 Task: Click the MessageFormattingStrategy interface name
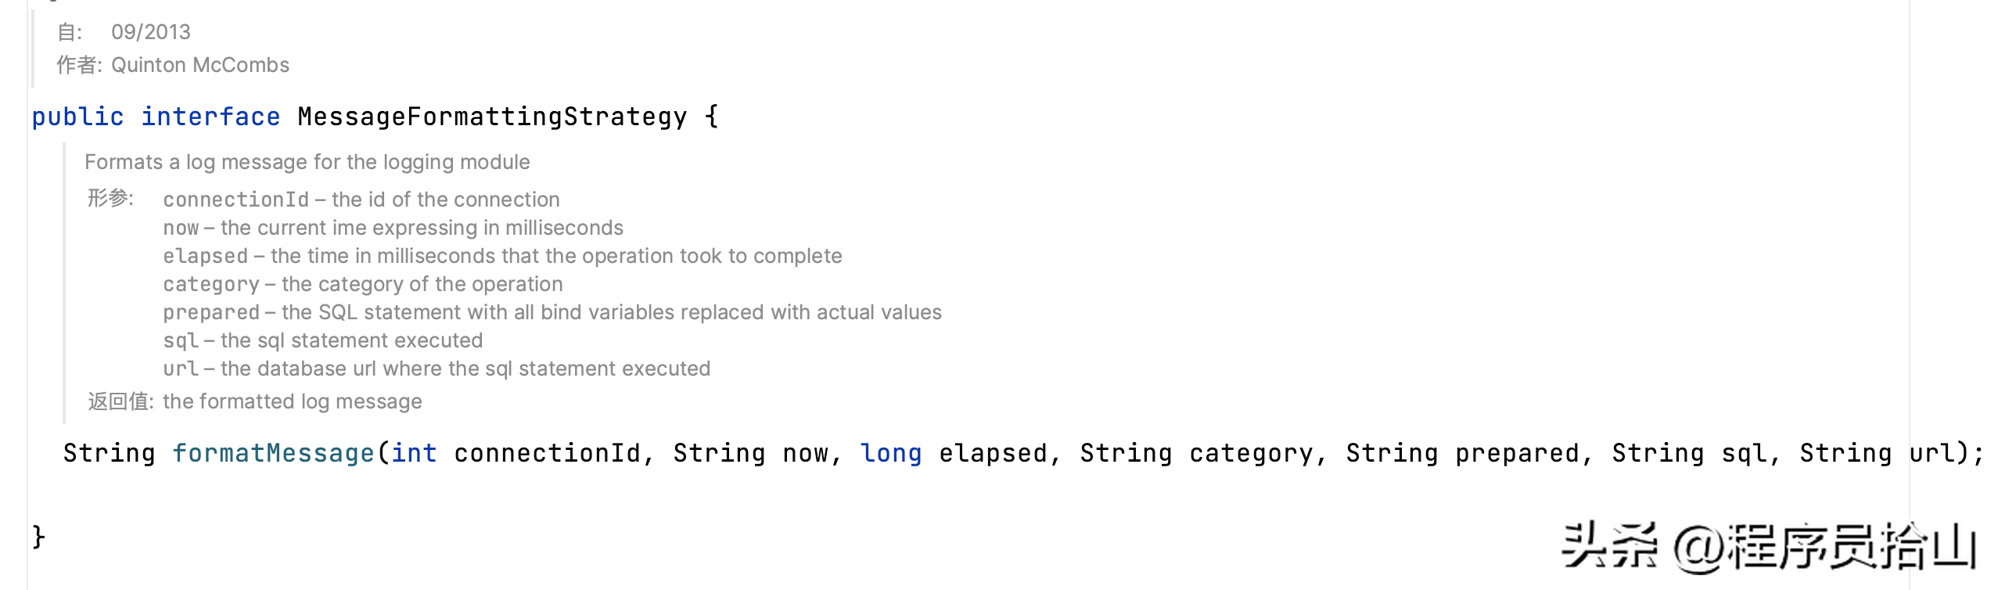491,117
